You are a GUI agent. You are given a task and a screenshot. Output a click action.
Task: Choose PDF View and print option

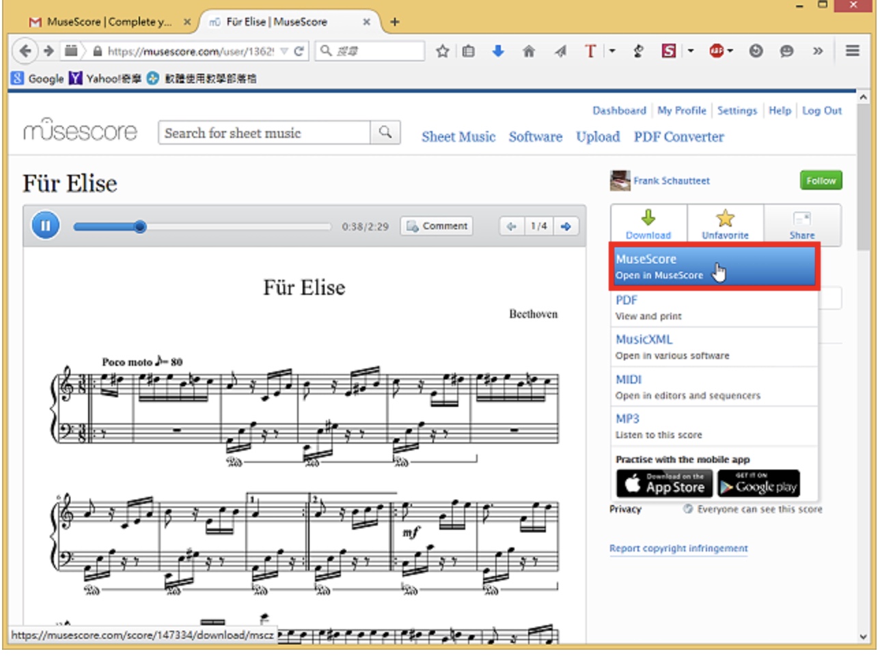click(714, 307)
